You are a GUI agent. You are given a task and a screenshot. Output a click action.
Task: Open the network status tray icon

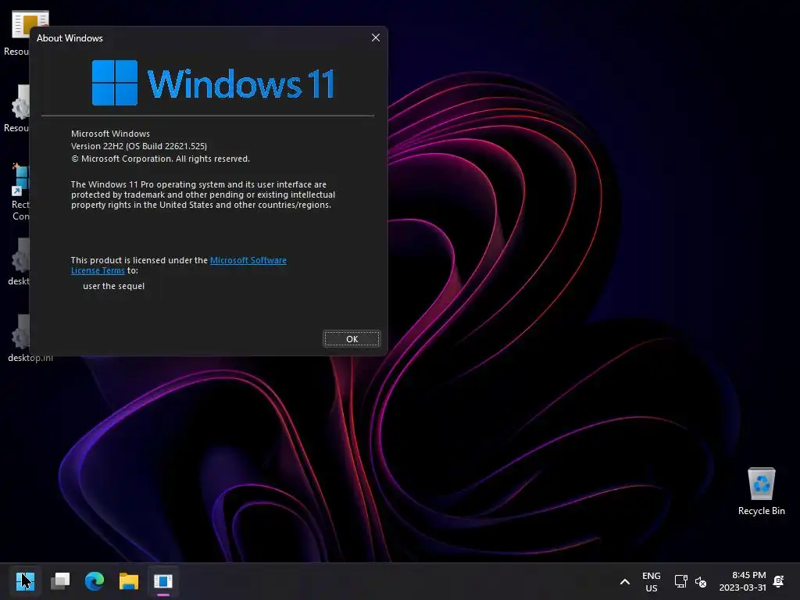(680, 581)
